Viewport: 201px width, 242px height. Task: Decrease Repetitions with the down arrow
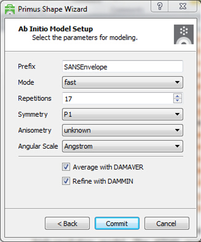click(178, 101)
